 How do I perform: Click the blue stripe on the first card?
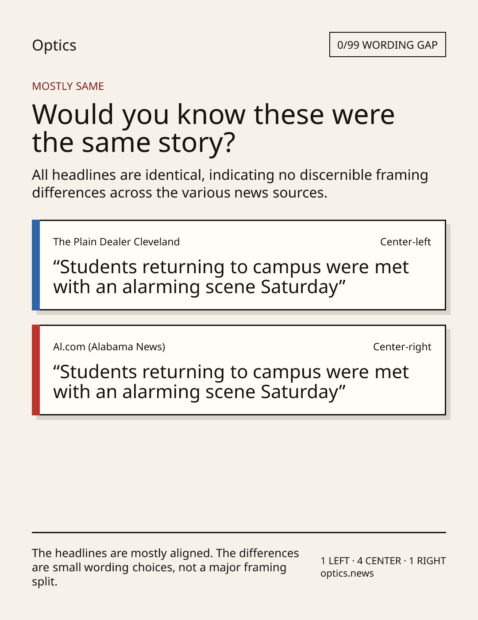(36, 265)
